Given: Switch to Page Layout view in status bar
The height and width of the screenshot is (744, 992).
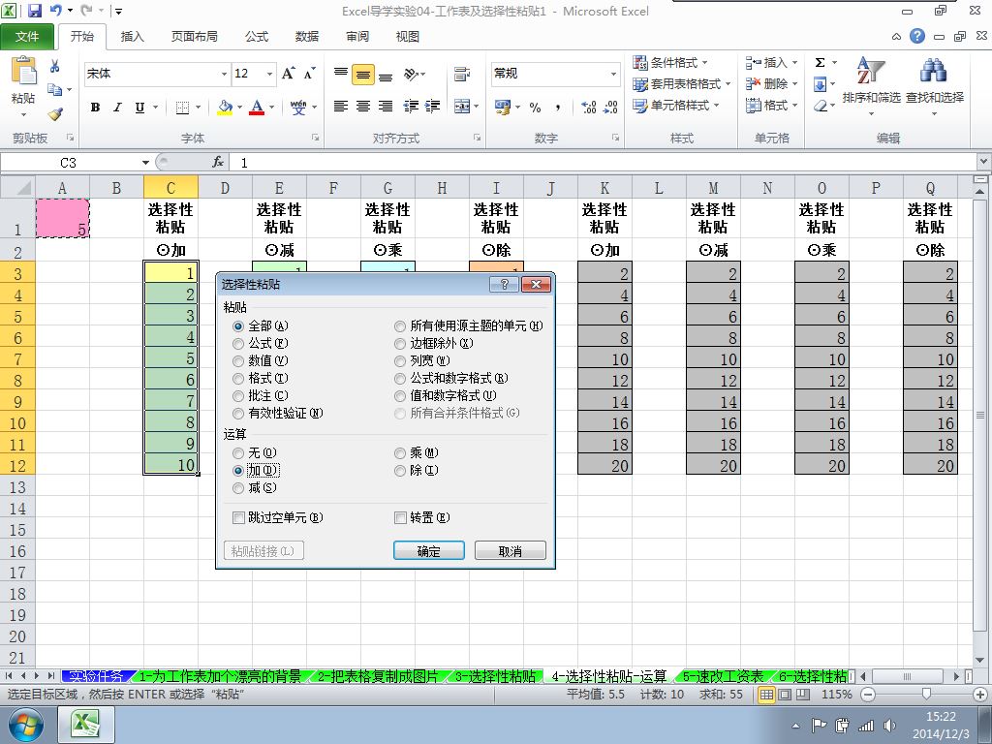Looking at the screenshot, I should coord(785,694).
